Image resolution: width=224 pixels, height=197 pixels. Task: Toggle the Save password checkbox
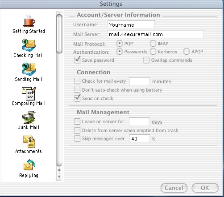(x=77, y=60)
